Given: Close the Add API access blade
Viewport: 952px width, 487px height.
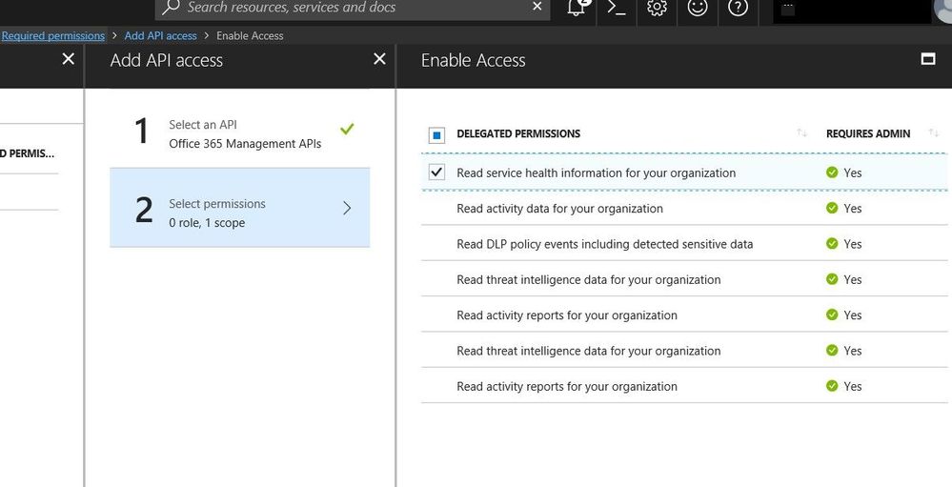Looking at the screenshot, I should 379,59.
